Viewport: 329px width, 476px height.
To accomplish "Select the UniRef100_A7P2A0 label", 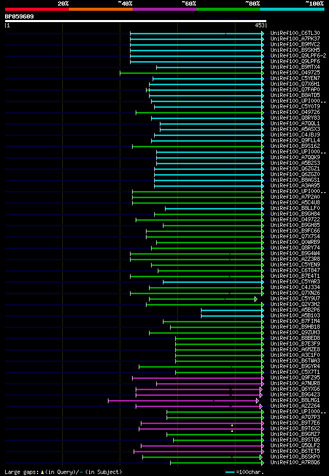I will [x=295, y=197].
